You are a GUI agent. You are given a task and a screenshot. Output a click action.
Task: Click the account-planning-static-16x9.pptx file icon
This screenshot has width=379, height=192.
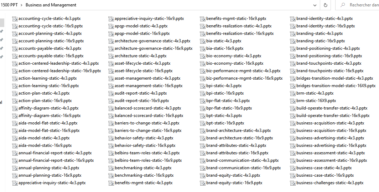point(15,41)
